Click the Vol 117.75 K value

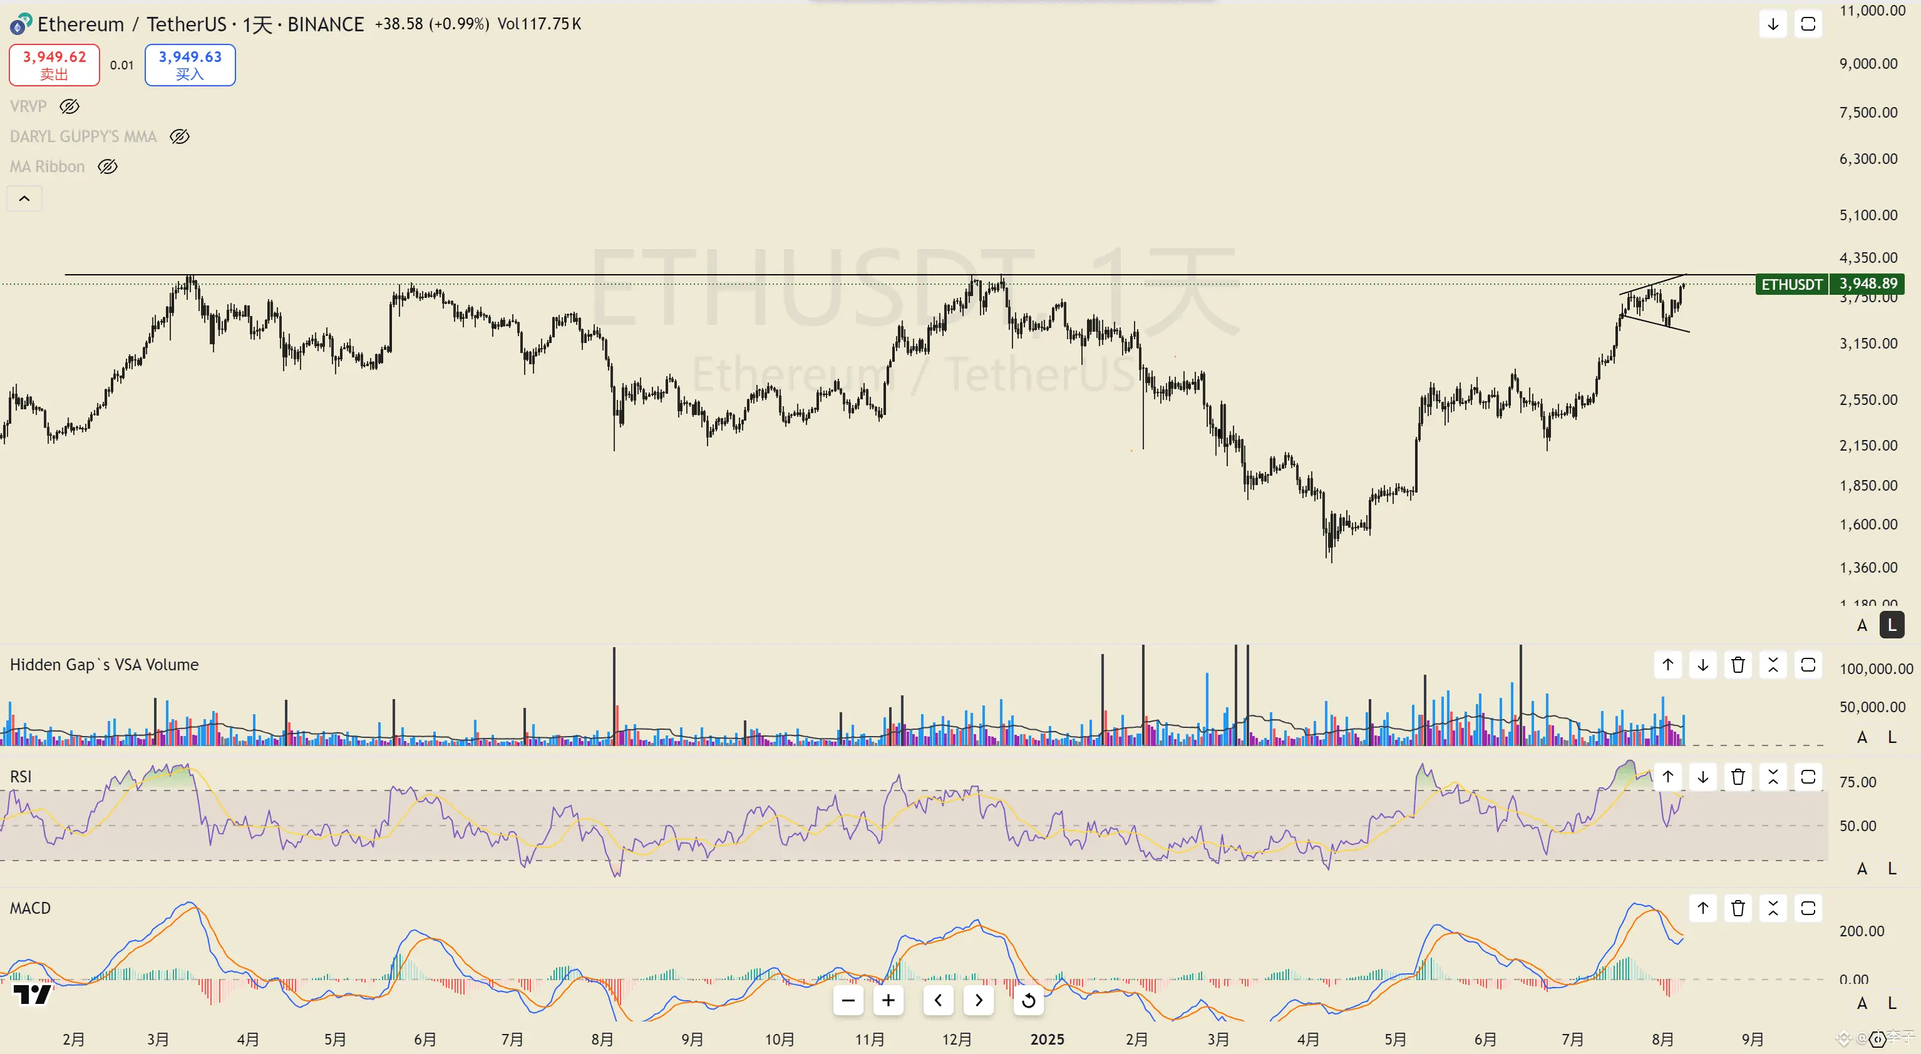click(539, 24)
